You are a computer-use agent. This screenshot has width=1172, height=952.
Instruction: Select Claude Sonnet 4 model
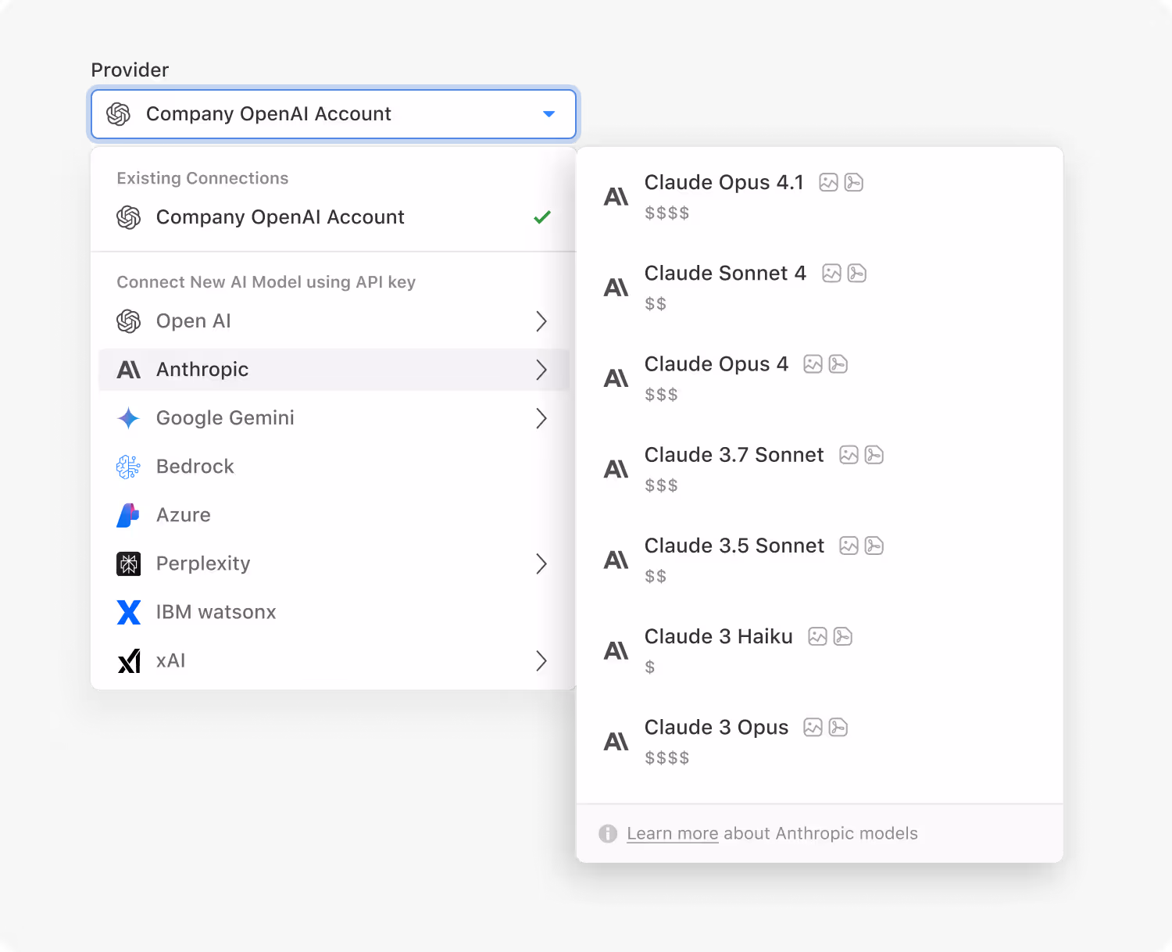tap(820, 288)
